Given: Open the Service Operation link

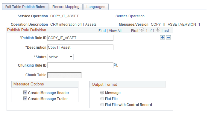Looking at the screenshot, I should coord(130,16).
